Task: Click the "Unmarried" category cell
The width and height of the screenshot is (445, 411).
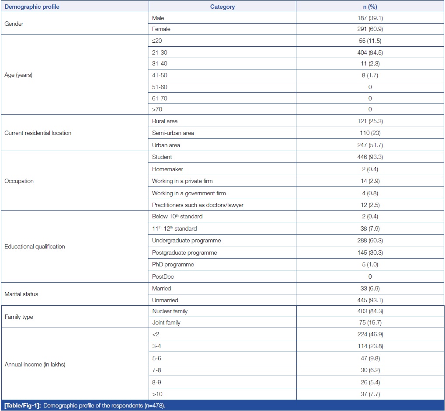Action: click(164, 300)
